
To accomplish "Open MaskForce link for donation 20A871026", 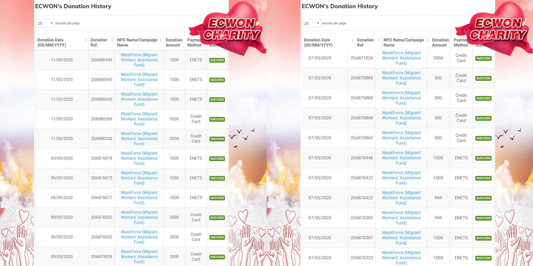I will coord(401,58).
